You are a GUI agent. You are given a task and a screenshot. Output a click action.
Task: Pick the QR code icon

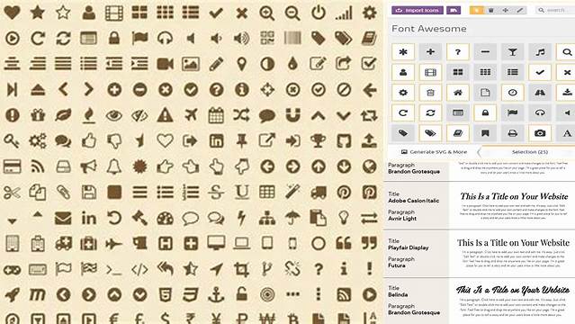coord(267,38)
